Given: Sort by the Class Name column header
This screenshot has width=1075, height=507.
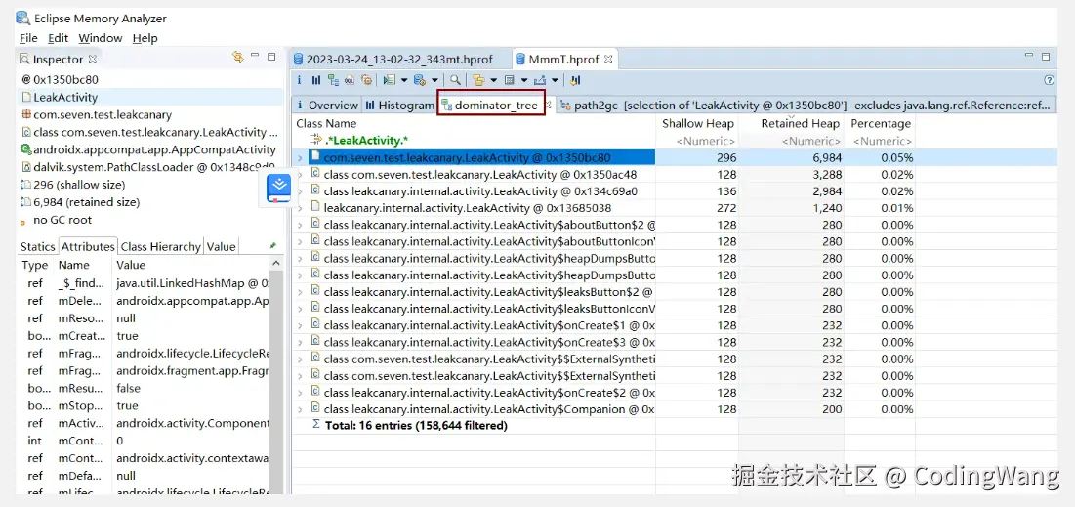Looking at the screenshot, I should (x=474, y=123).
